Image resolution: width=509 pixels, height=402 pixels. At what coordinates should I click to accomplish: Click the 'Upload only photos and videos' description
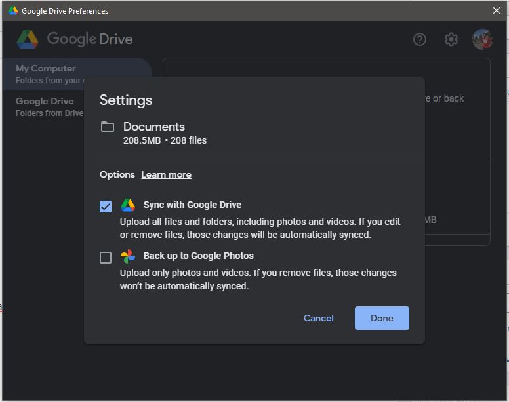pyautogui.click(x=258, y=279)
